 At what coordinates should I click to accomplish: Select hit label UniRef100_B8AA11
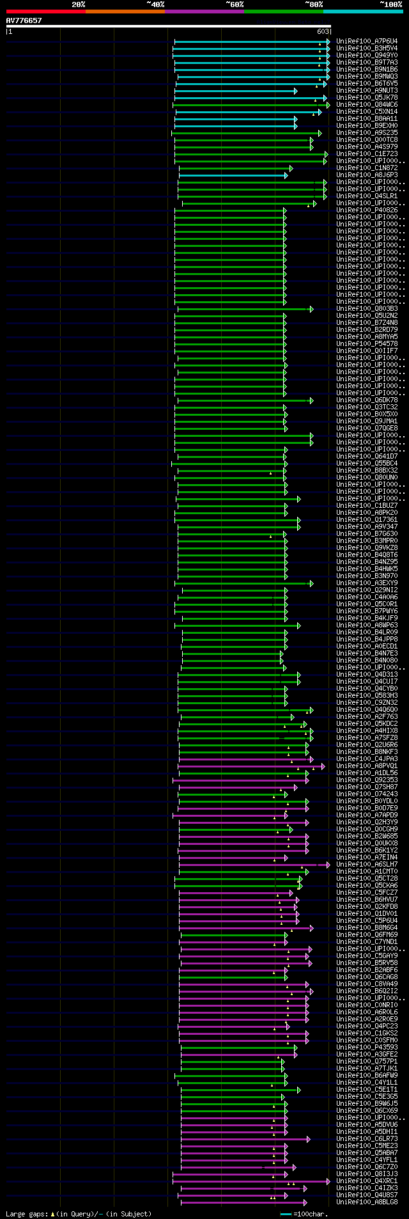[x=367, y=118]
